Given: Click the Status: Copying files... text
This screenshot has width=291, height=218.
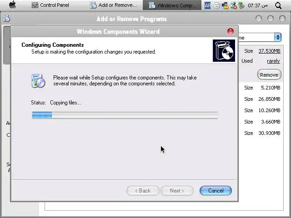Looking at the screenshot, I should coord(56,103).
